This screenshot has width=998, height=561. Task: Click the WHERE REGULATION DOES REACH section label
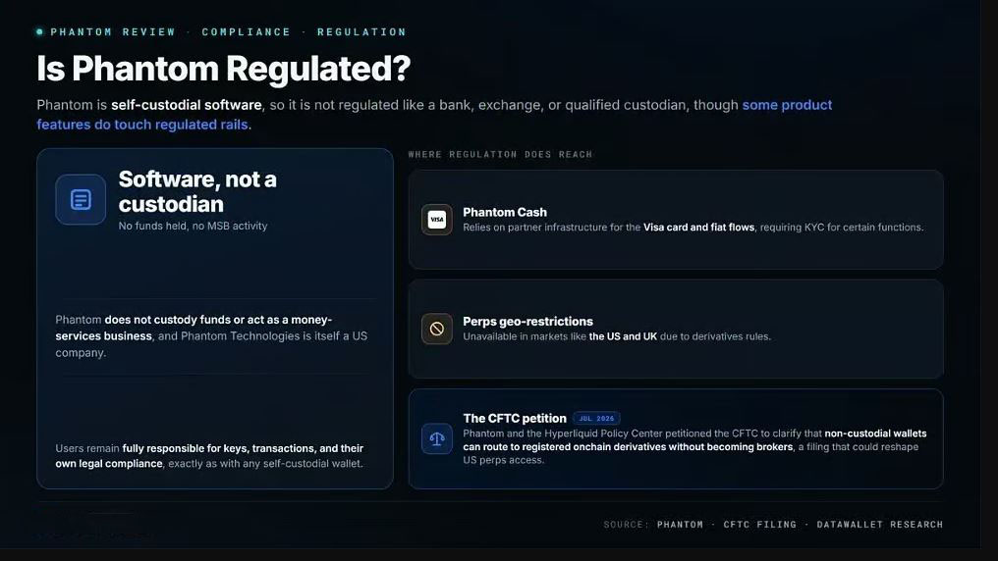pos(500,154)
